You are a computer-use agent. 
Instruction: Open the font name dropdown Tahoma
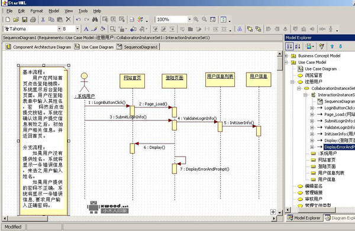(59, 29)
